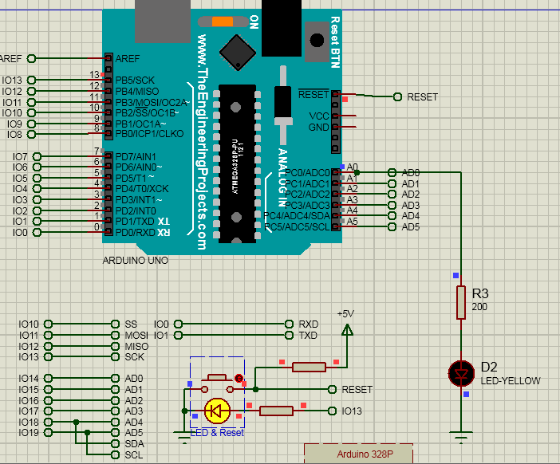
Task: Select the ATMEGA328P-PU chip on the board
Action: (237, 163)
